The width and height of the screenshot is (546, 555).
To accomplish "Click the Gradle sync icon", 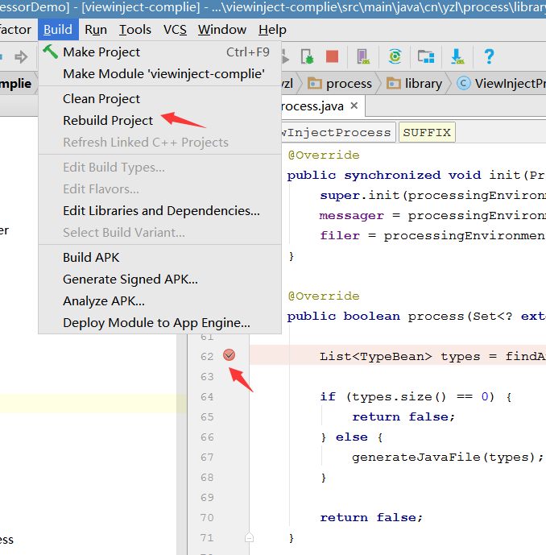I will coord(395,56).
